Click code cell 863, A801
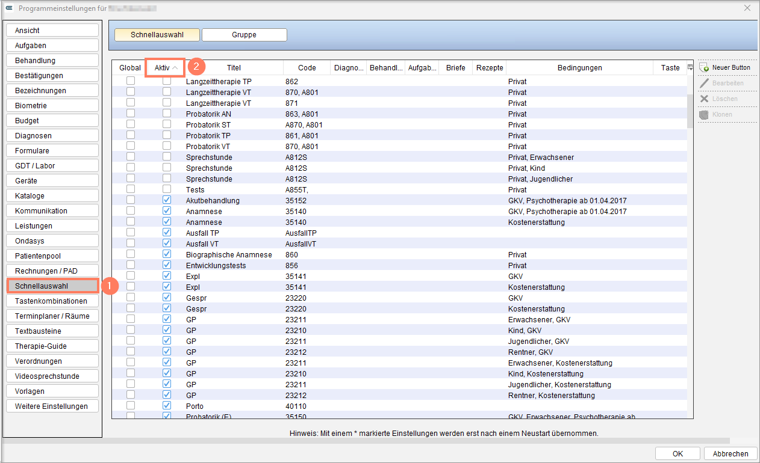The height and width of the screenshot is (463, 760). pyautogui.click(x=302, y=114)
